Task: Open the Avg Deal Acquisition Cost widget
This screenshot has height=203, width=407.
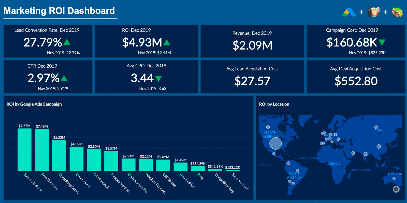Action: pos(356,77)
